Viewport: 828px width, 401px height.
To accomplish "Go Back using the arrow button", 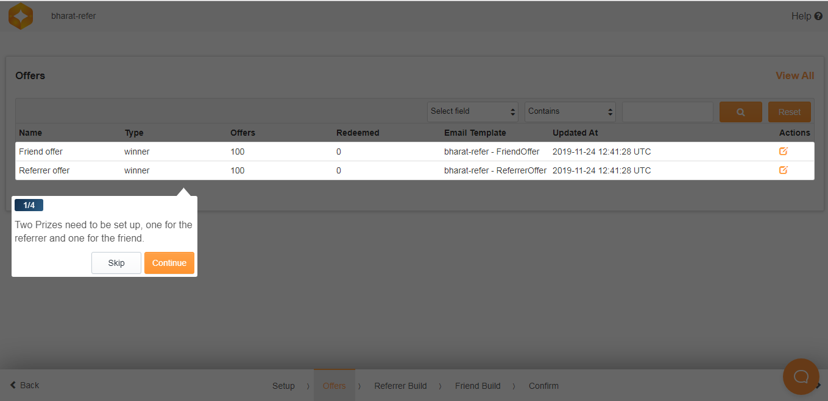I will 24,385.
